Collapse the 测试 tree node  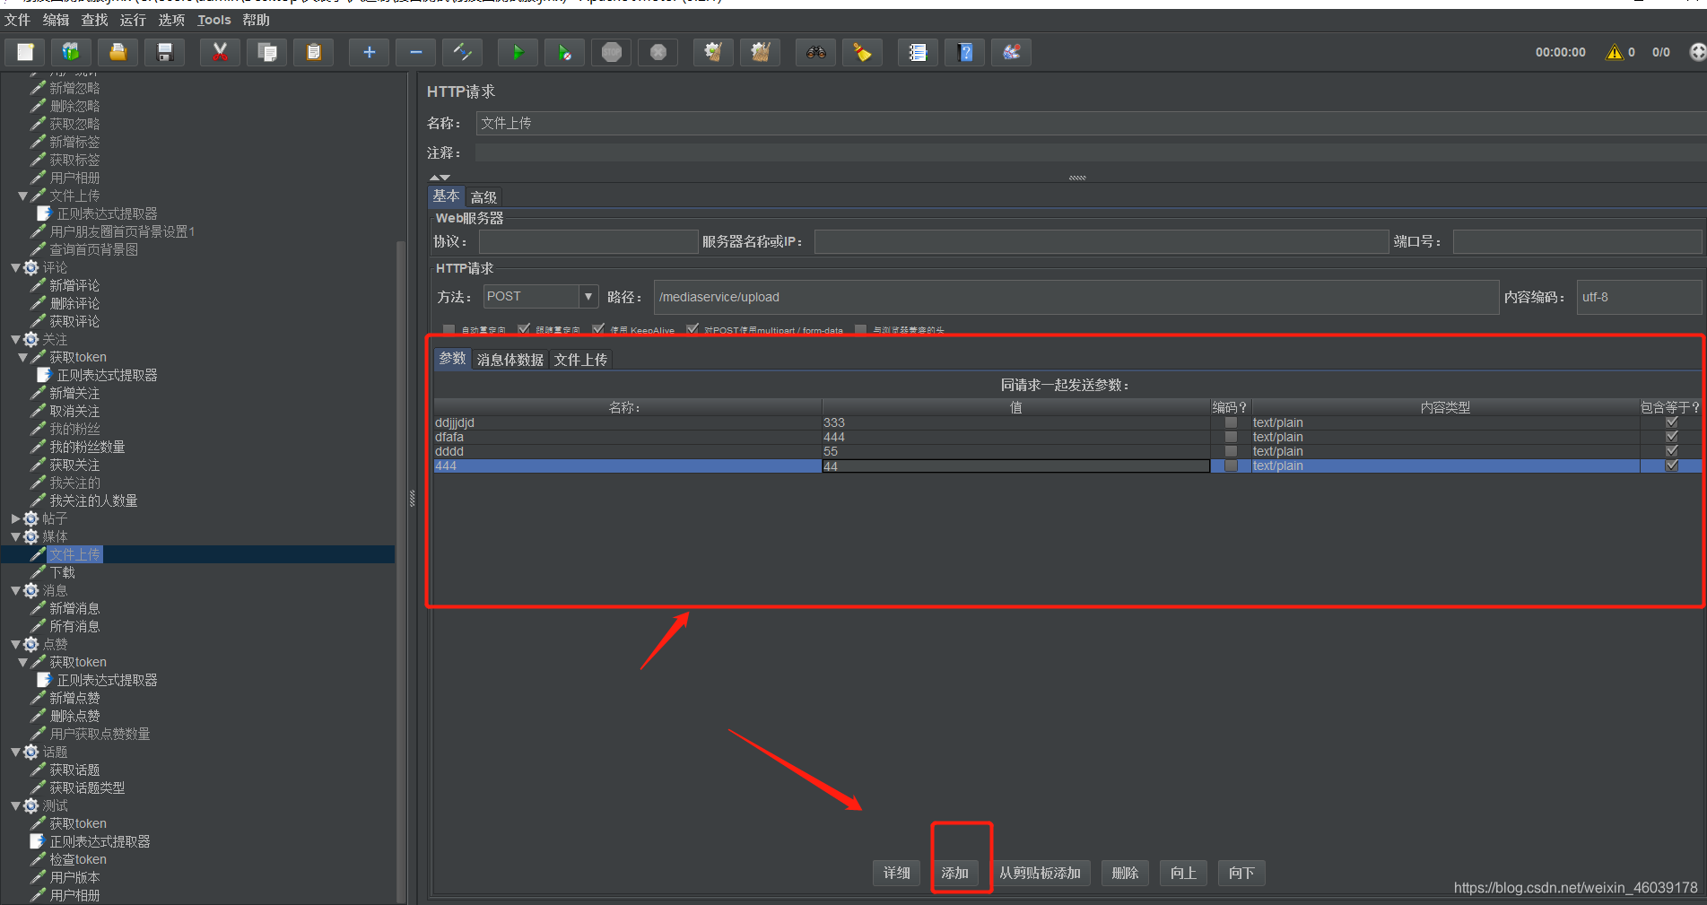pyautogui.click(x=15, y=805)
